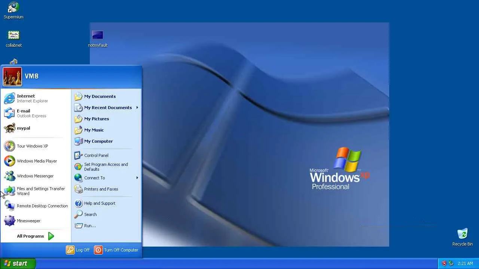Select the Supermium desktop shortcut
This screenshot has height=269, width=479.
point(13,10)
